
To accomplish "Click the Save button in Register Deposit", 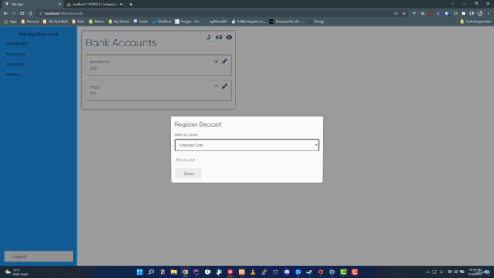I will [188, 174].
